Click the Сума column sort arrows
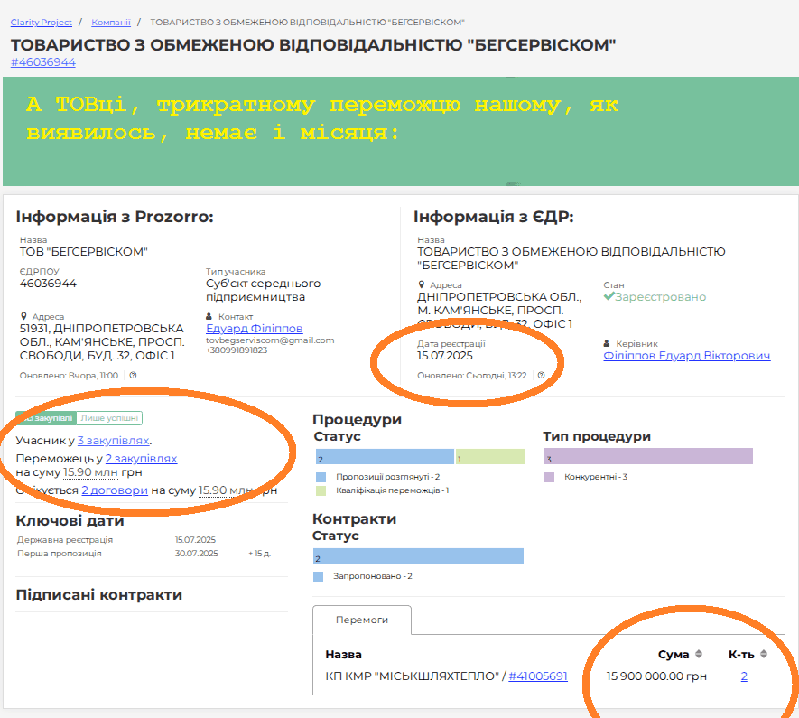This screenshot has height=718, width=799. (698, 654)
